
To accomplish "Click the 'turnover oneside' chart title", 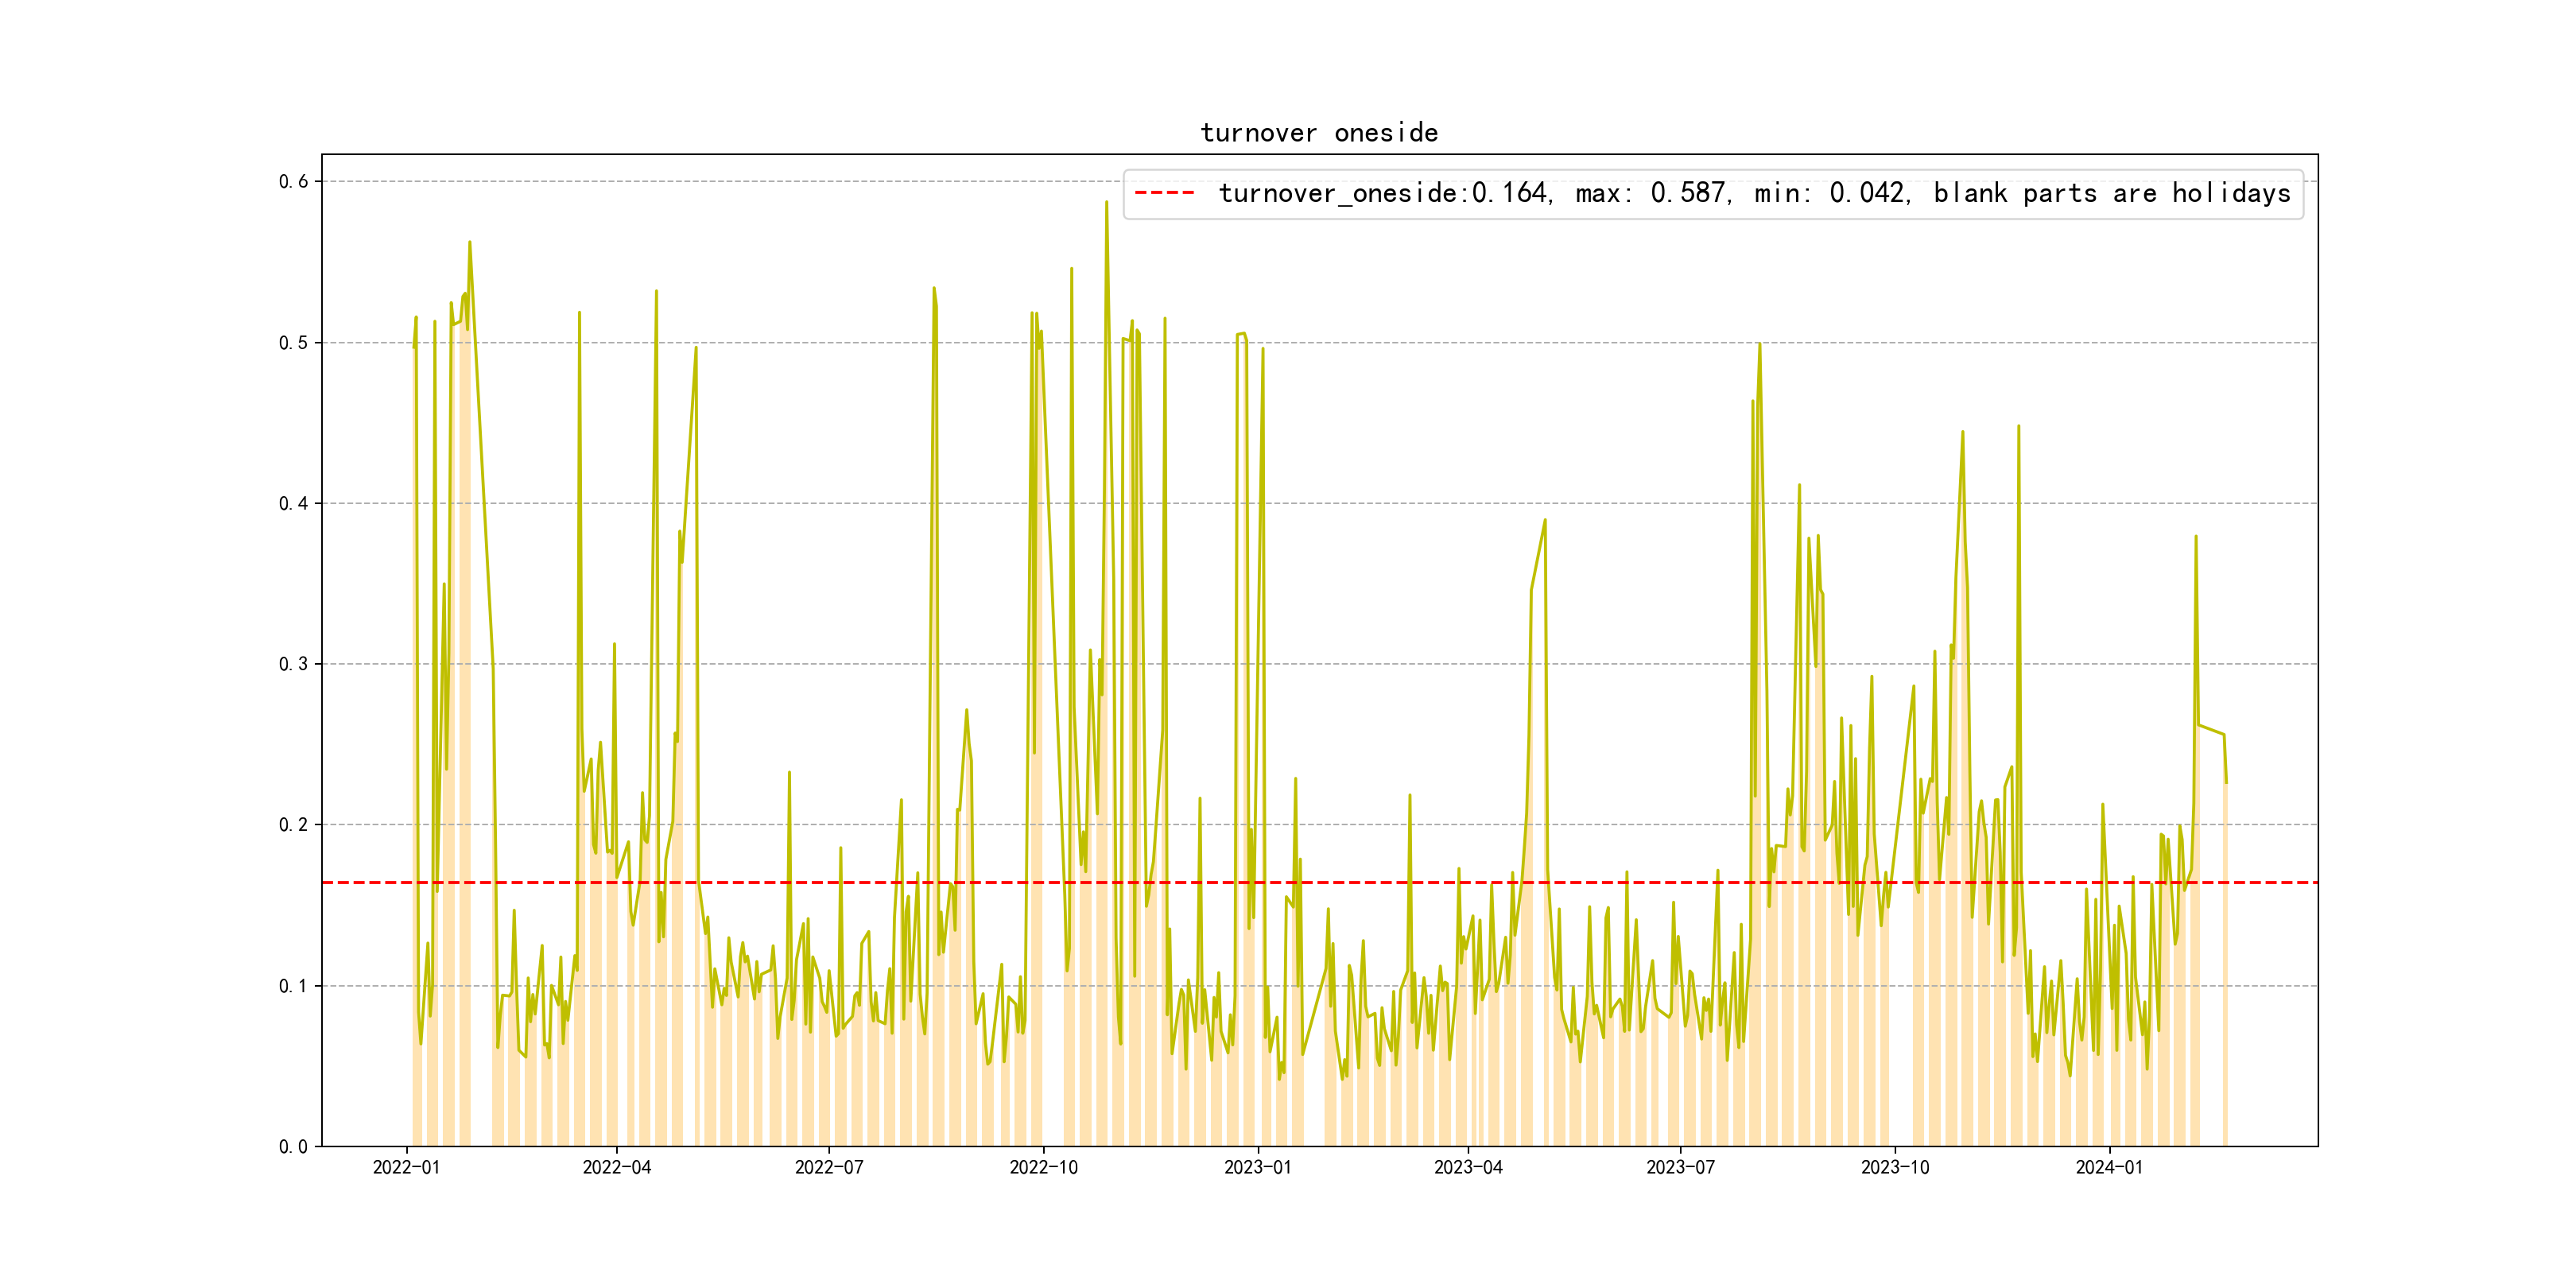I will (x=1319, y=133).
